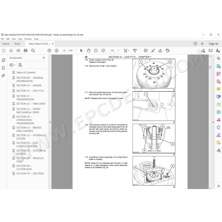This screenshot has height=222, width=222.
Task: Jump to SECTION 21 -- TRANSMISSION bookmark
Action: [25, 98]
